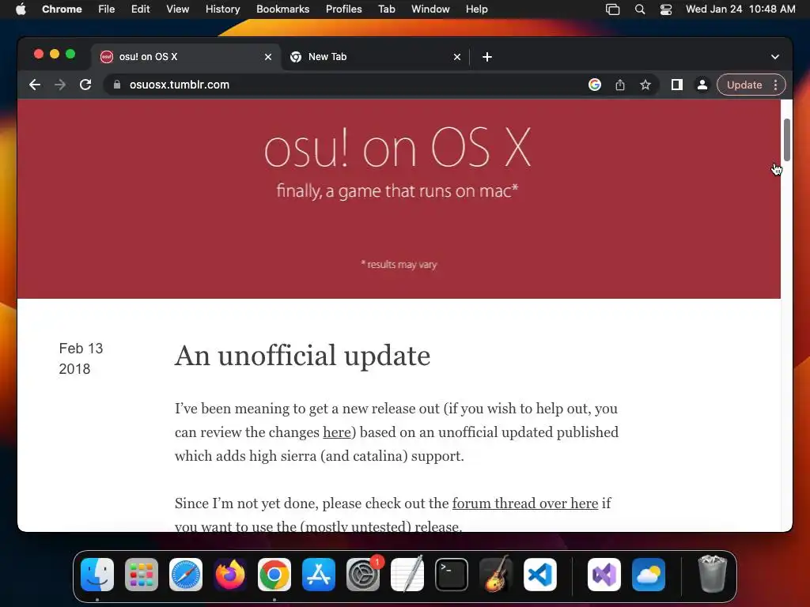Image resolution: width=810 pixels, height=607 pixels.
Task: Open TextEdit from the dock
Action: 407,575
